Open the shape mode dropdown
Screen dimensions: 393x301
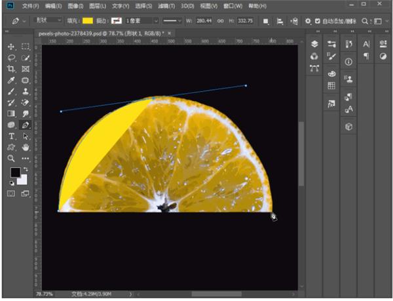[48, 20]
